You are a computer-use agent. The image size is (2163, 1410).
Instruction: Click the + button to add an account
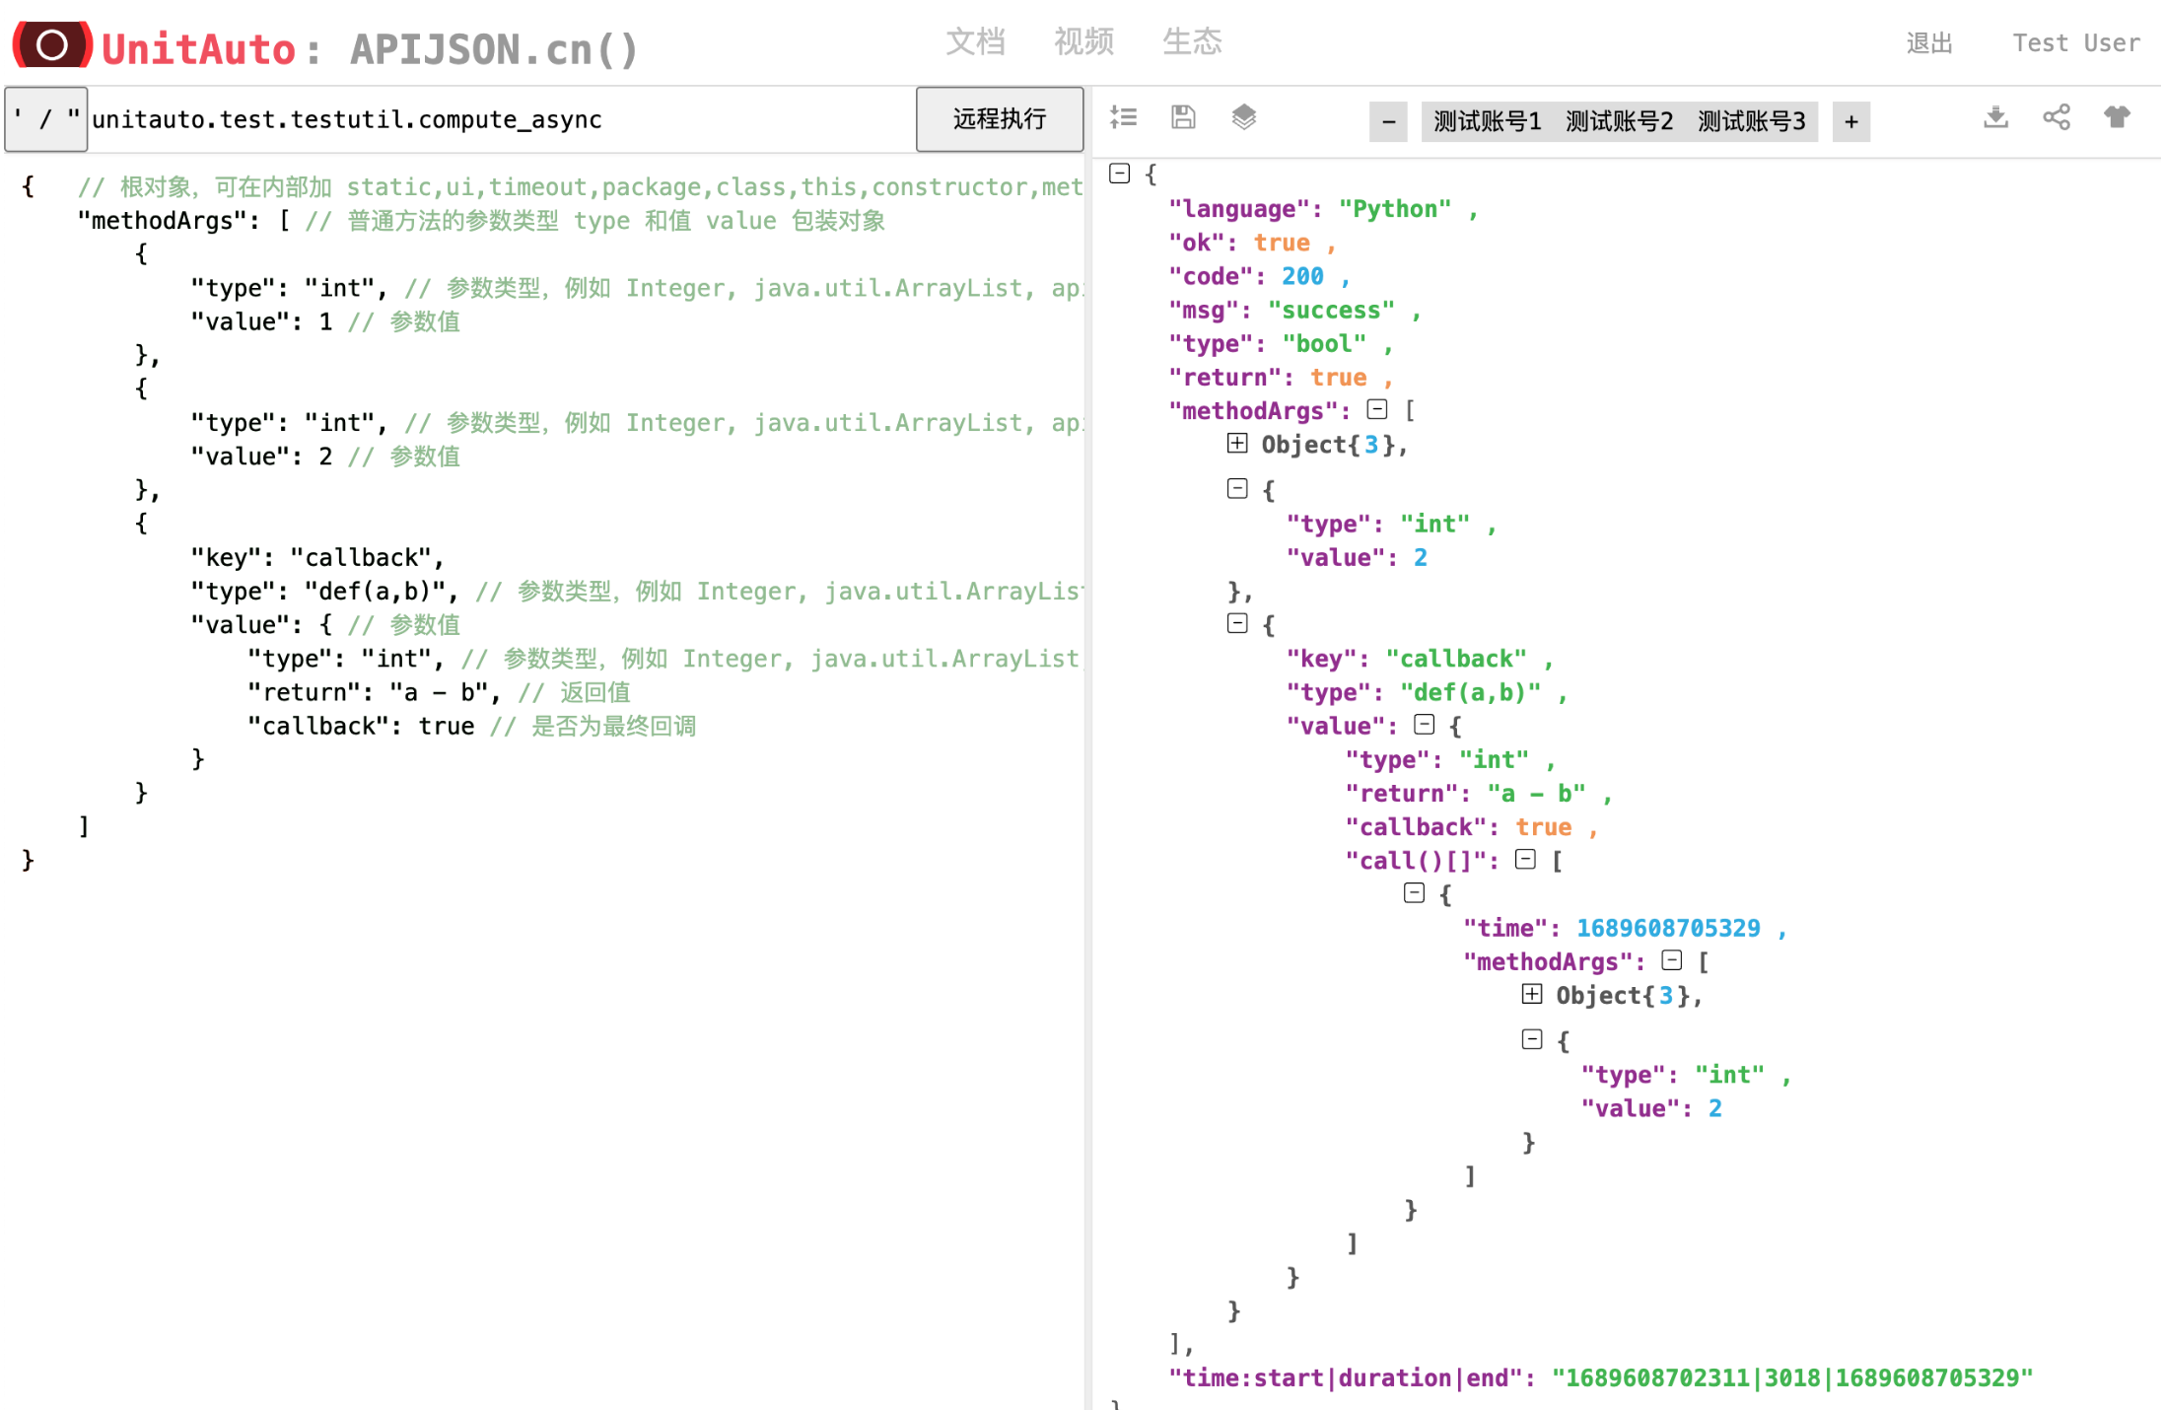coord(1850,120)
